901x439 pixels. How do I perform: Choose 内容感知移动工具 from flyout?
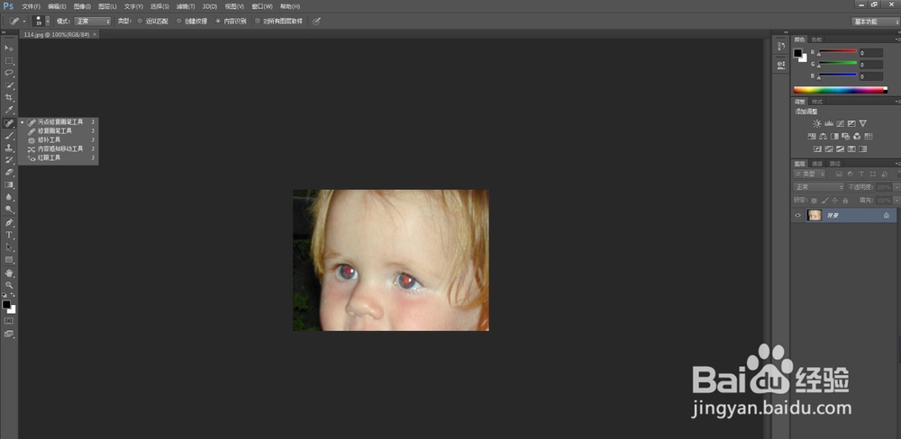(60, 148)
